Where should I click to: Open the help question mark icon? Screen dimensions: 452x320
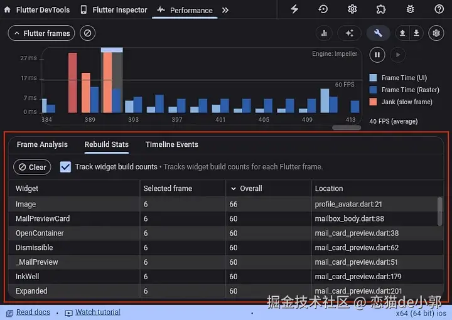pyautogui.click(x=439, y=9)
